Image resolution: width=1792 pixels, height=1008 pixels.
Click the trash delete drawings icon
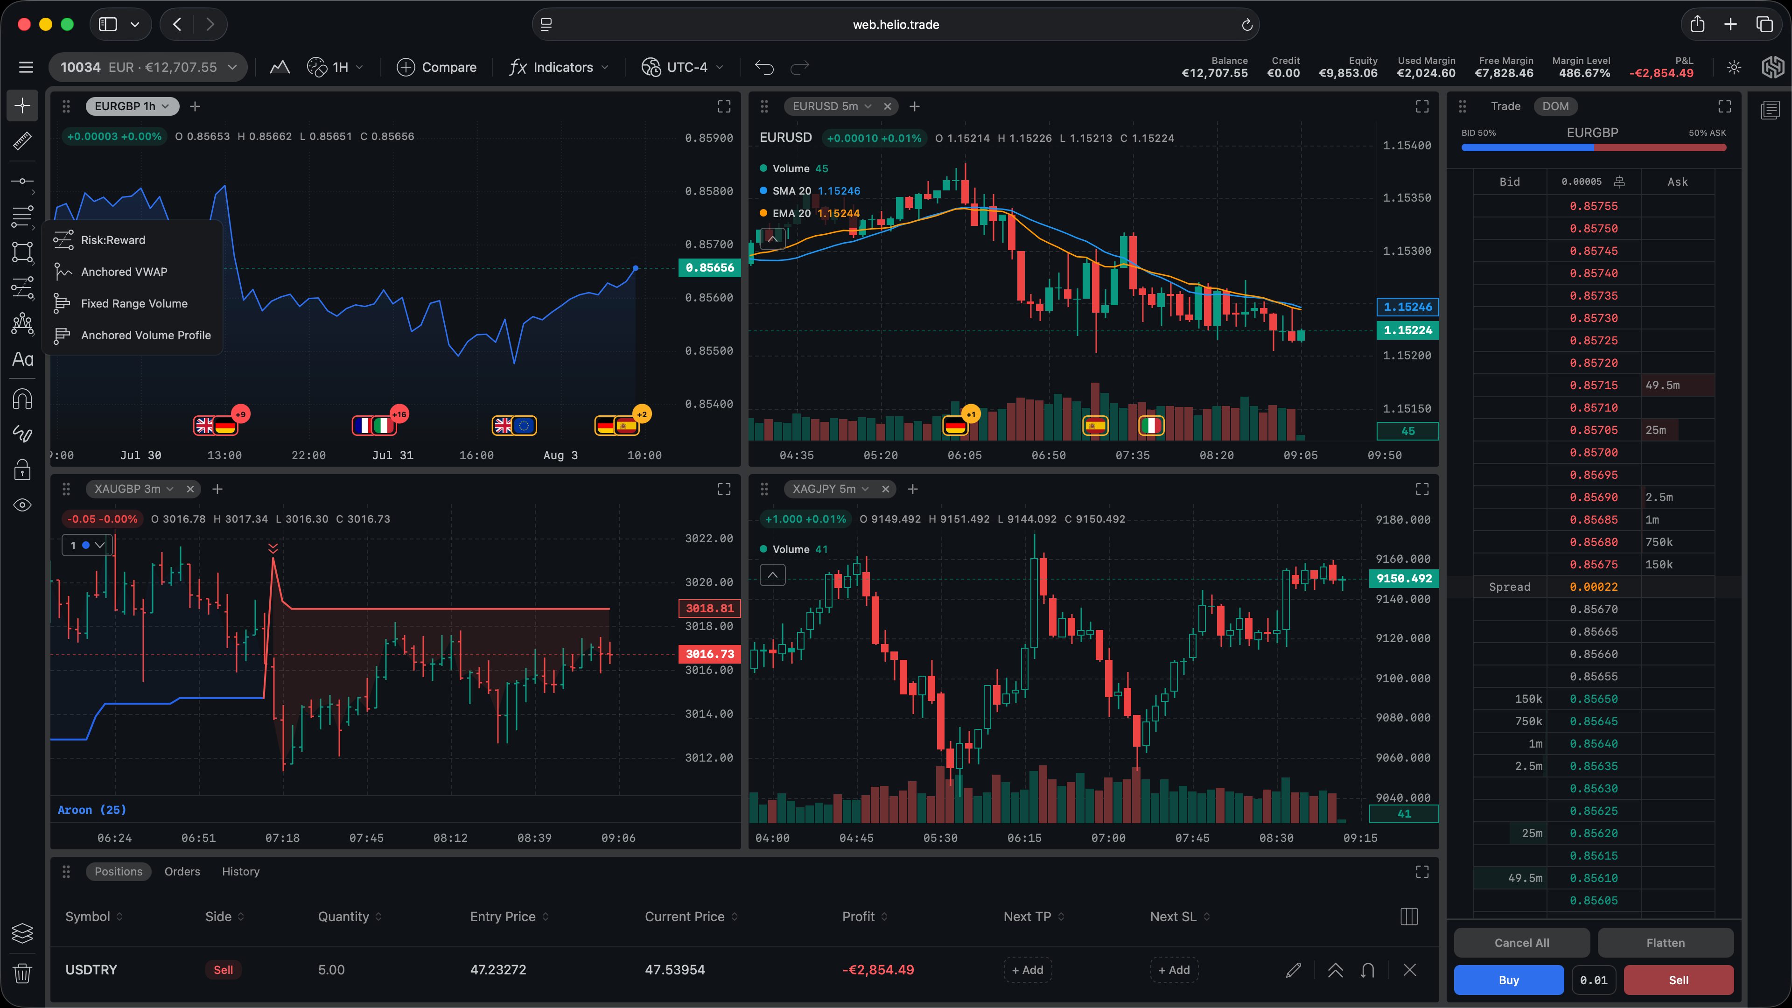pos(22,973)
